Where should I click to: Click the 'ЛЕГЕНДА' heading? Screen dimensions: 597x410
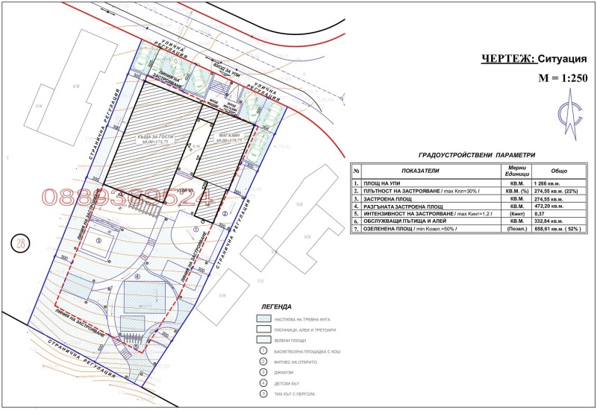(x=276, y=306)
